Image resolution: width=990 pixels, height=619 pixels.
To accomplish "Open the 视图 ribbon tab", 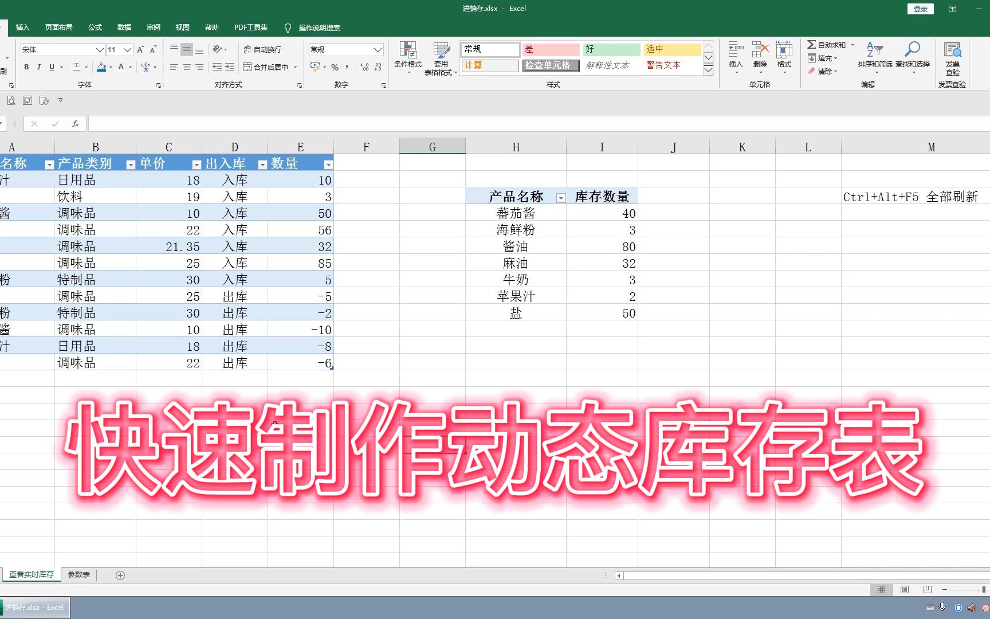I will click(183, 28).
